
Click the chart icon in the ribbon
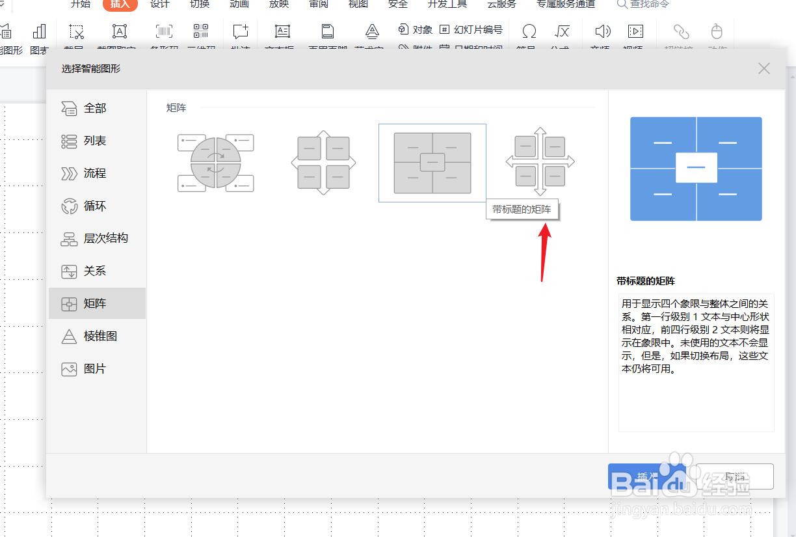pyautogui.click(x=39, y=32)
